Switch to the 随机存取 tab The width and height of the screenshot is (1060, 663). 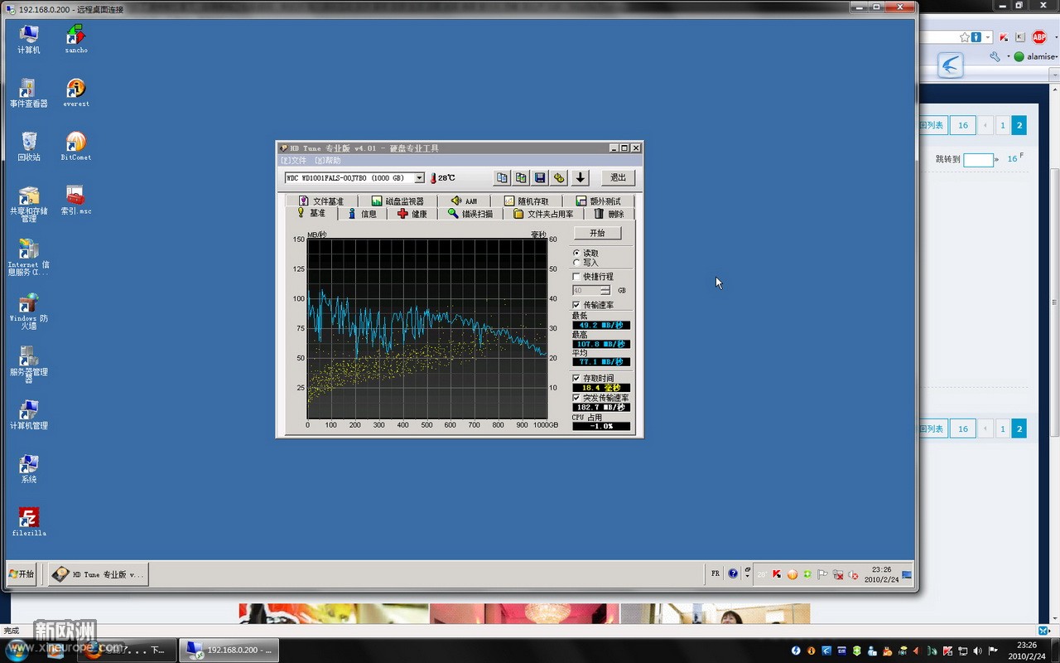click(527, 201)
